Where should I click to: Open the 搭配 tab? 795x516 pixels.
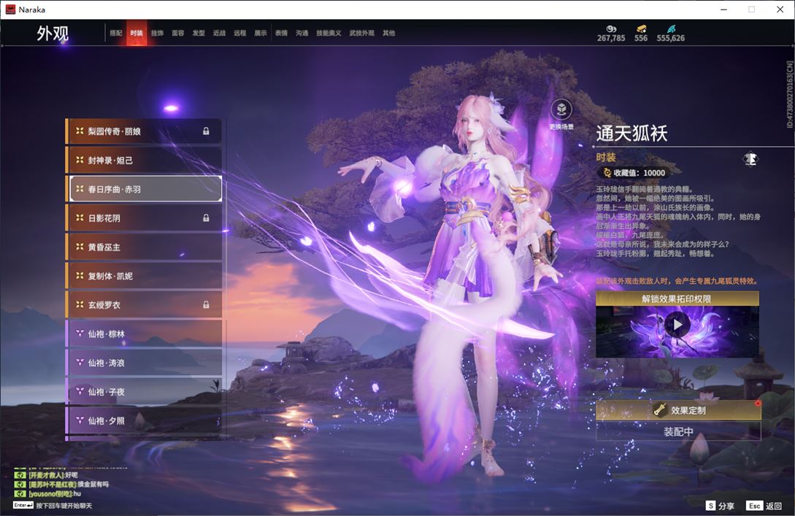click(116, 33)
